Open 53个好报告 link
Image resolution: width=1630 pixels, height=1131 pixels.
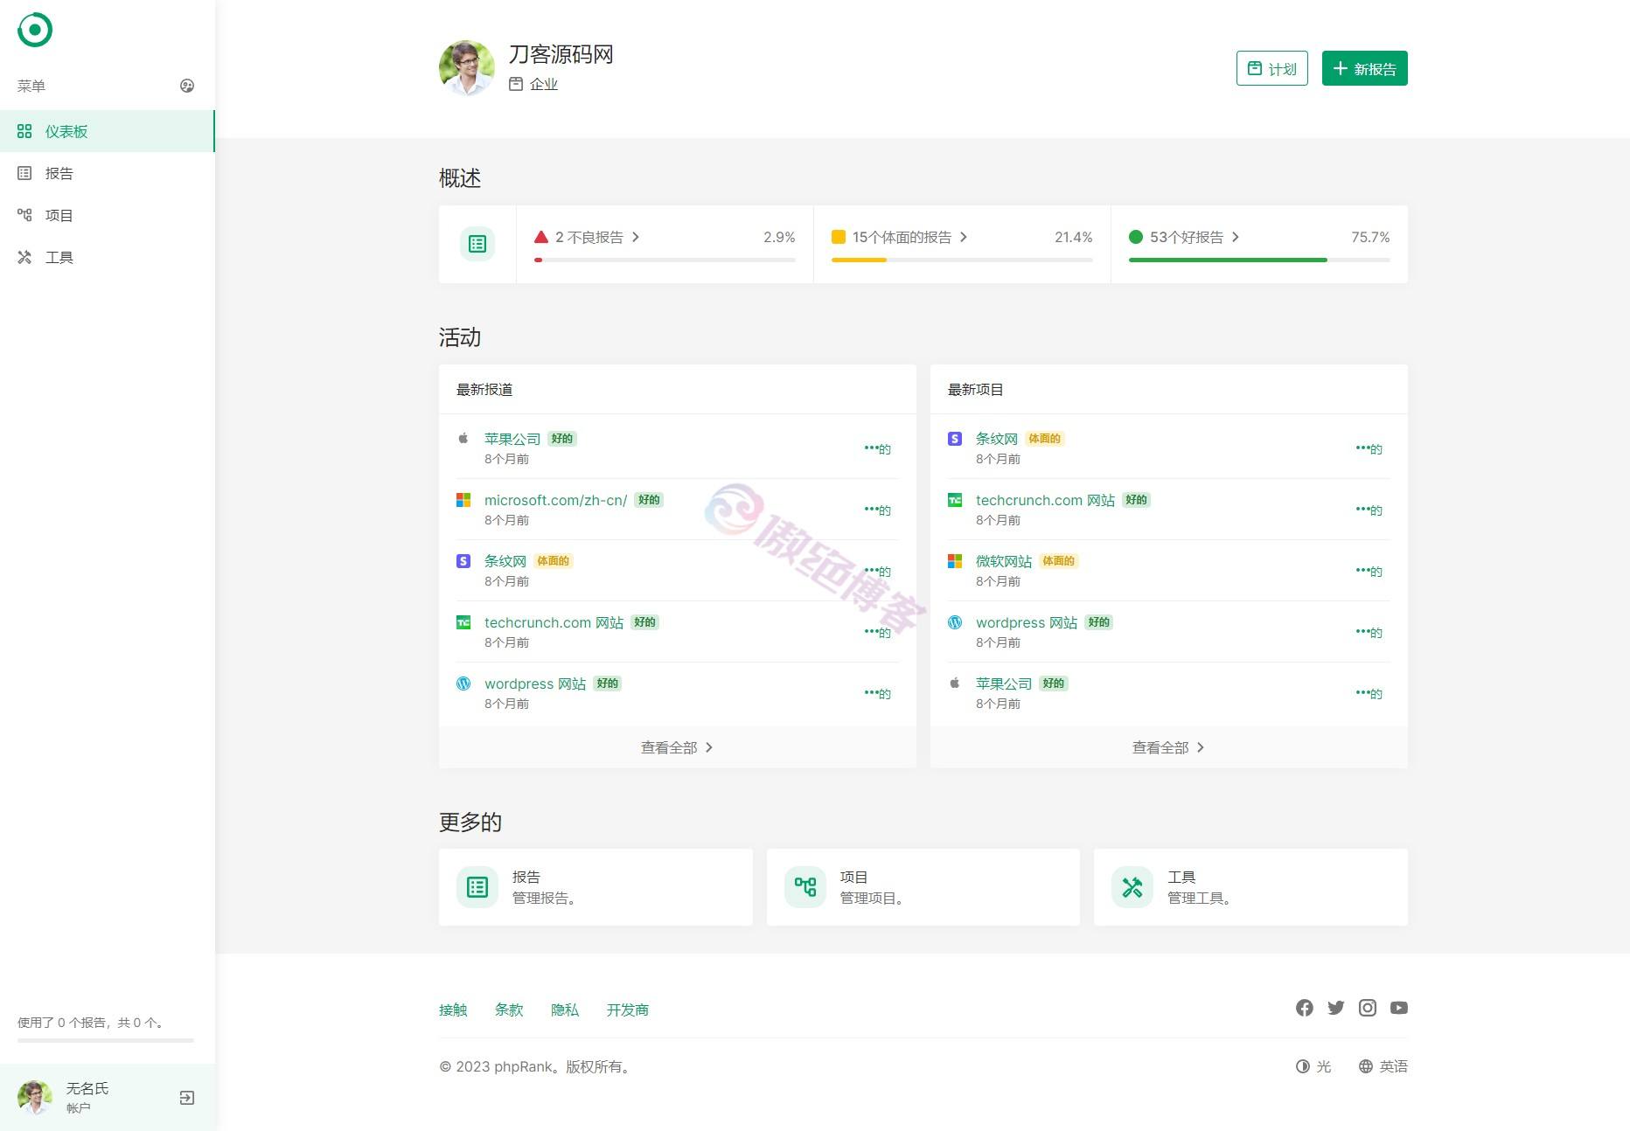[x=1184, y=237]
